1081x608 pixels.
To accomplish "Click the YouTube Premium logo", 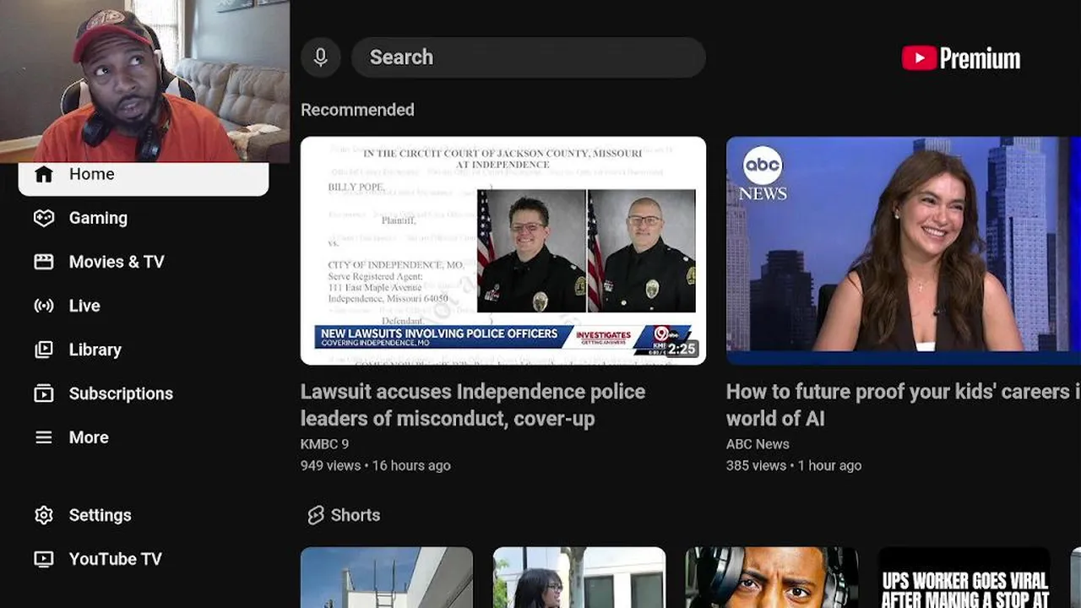I will click(x=961, y=58).
